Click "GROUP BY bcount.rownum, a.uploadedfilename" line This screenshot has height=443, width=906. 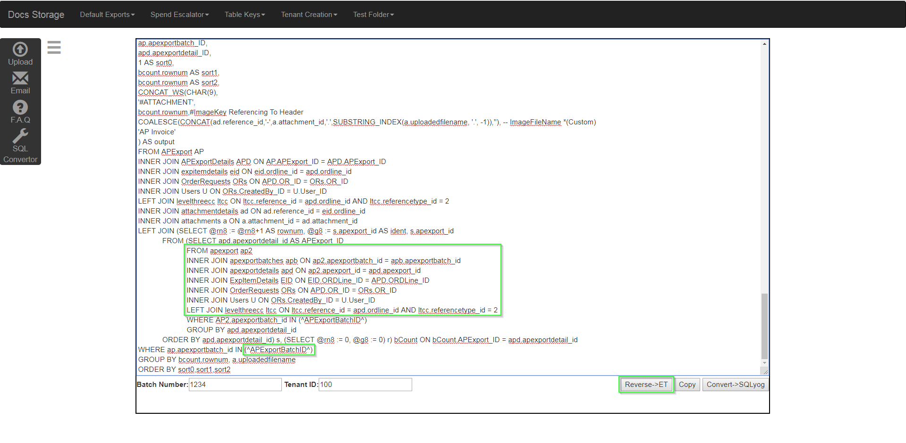pos(217,360)
